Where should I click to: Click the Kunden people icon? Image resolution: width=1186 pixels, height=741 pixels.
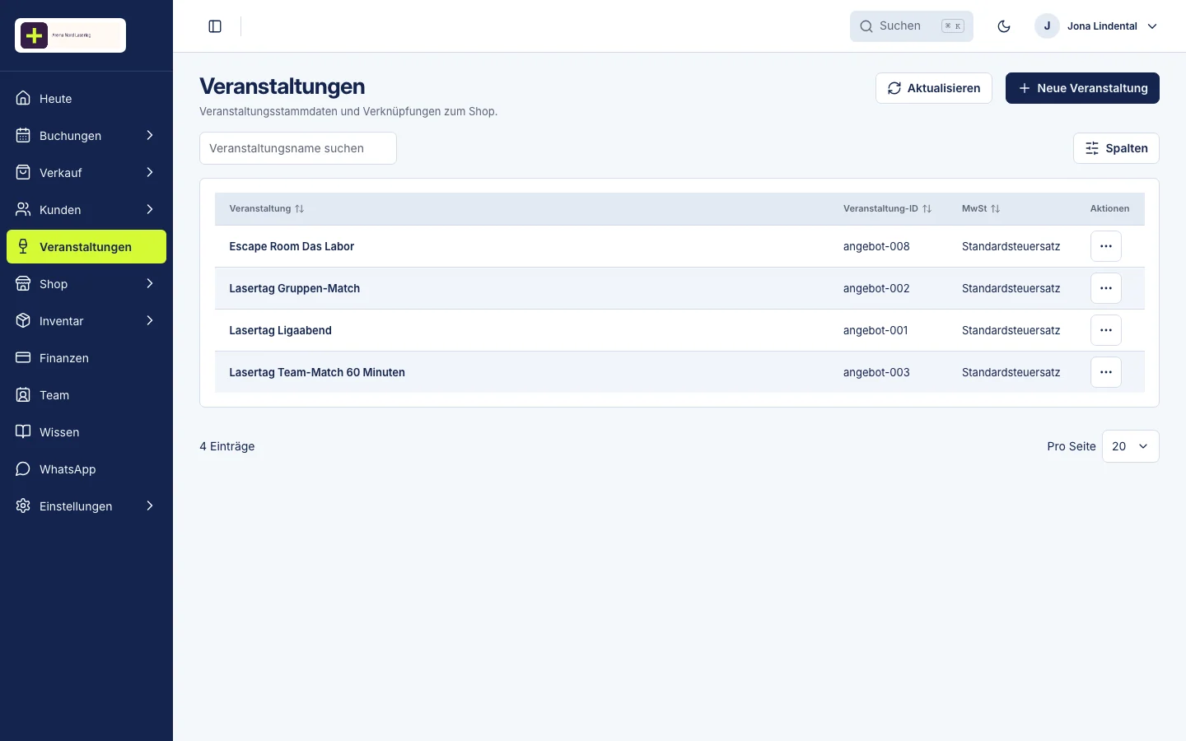(x=23, y=210)
